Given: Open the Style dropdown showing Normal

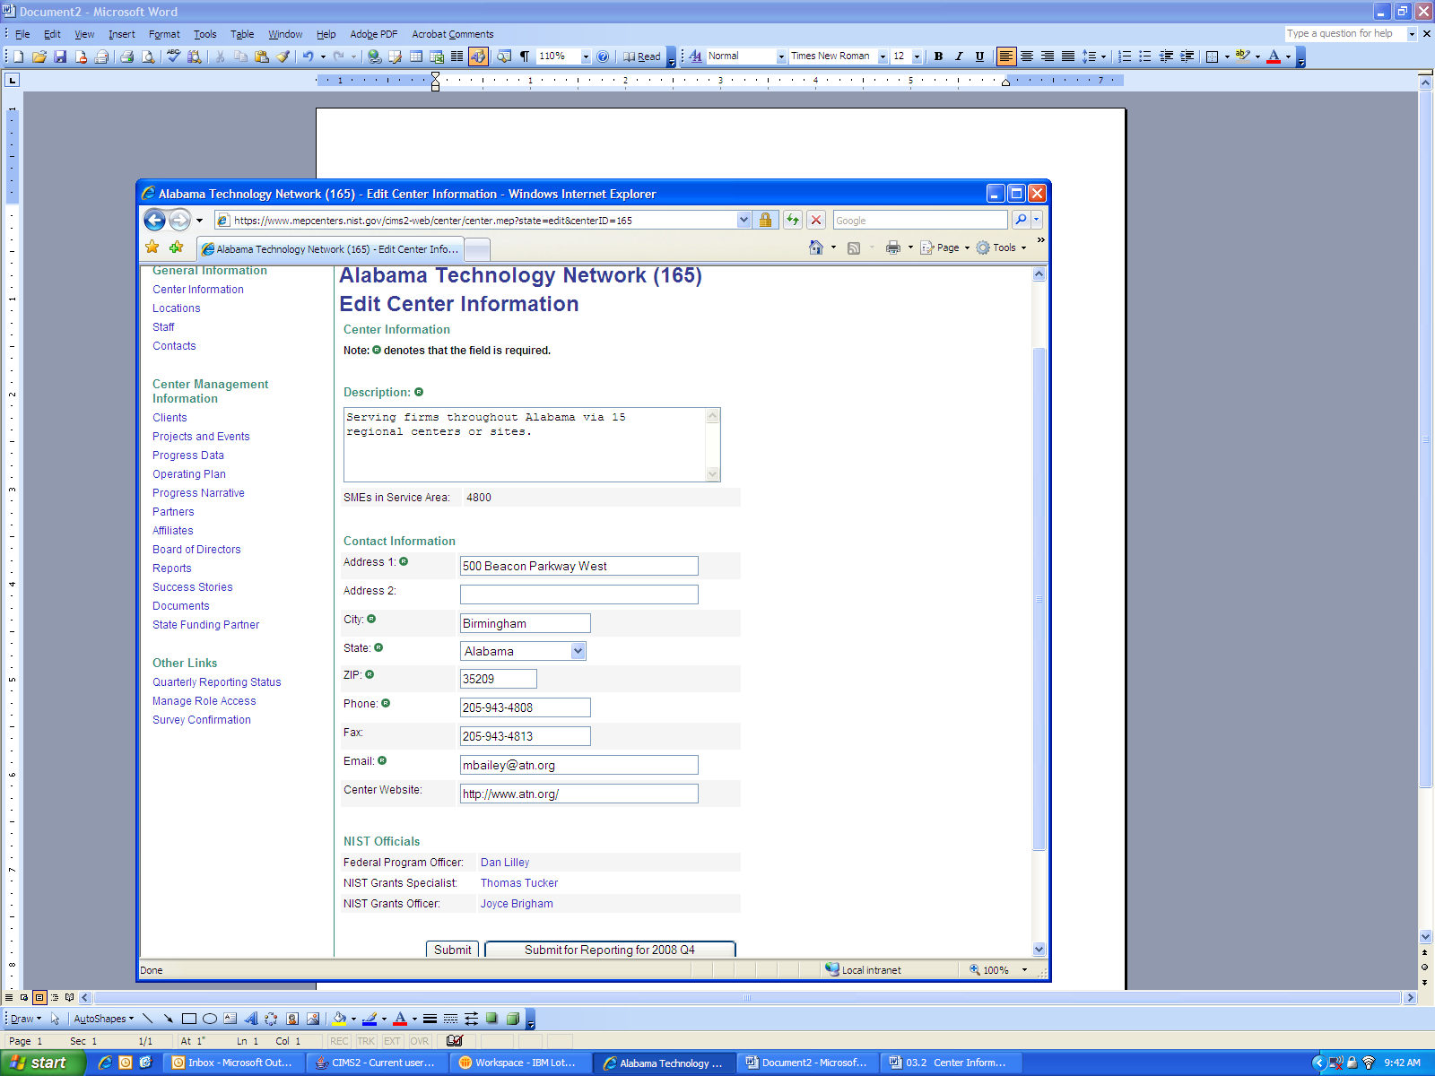Looking at the screenshot, I should [781, 56].
